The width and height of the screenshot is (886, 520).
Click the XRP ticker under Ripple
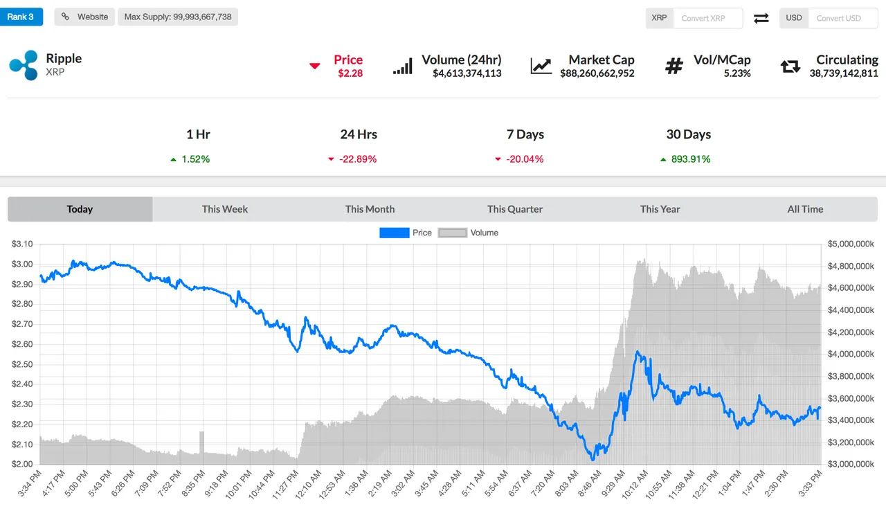(x=55, y=72)
